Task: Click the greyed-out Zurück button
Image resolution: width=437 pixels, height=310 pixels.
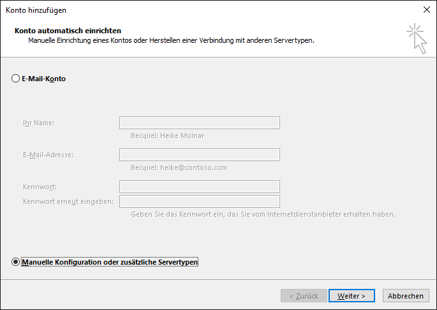Action: pyautogui.click(x=304, y=296)
